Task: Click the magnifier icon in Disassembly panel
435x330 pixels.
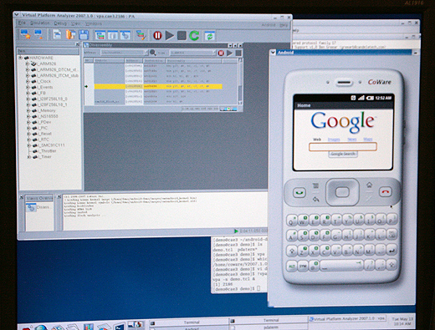Action: (x=153, y=53)
